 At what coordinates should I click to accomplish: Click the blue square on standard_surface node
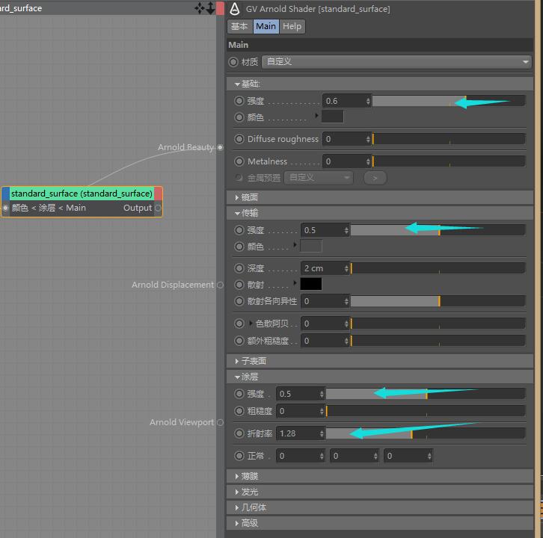(x=5, y=194)
